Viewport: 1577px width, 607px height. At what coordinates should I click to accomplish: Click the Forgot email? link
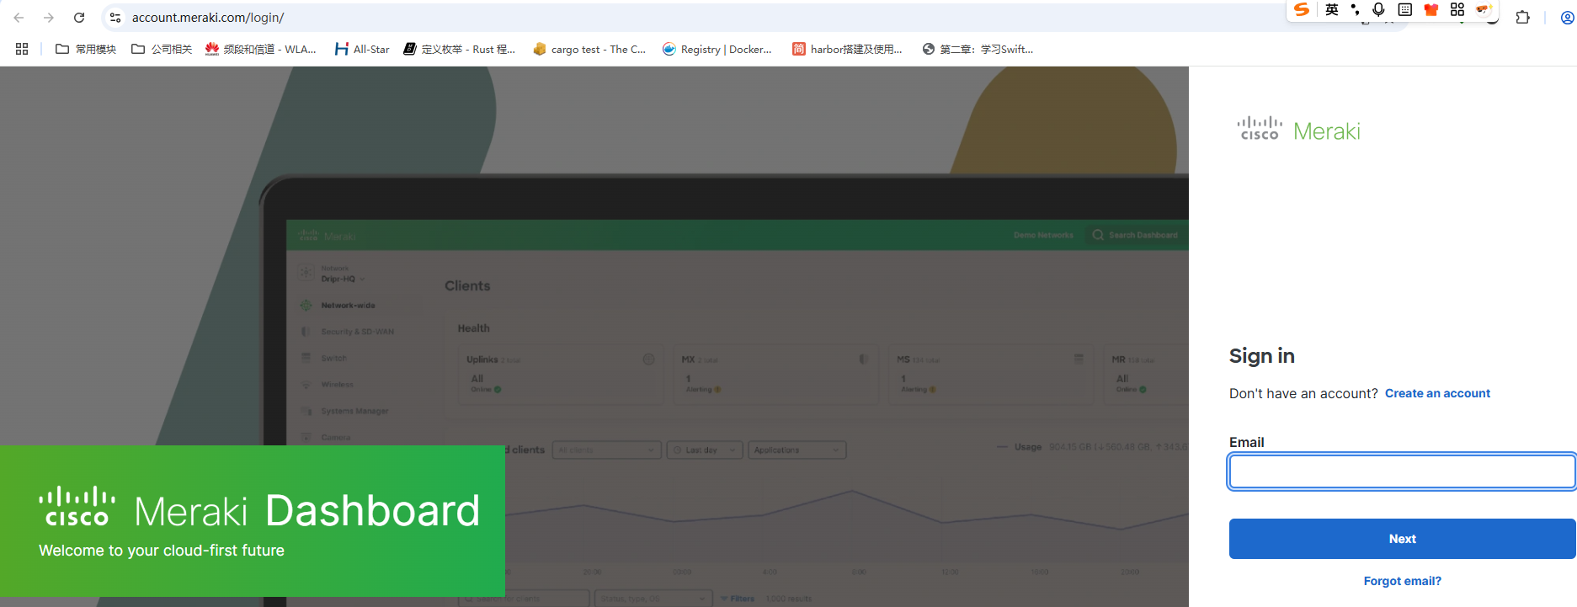(1402, 581)
